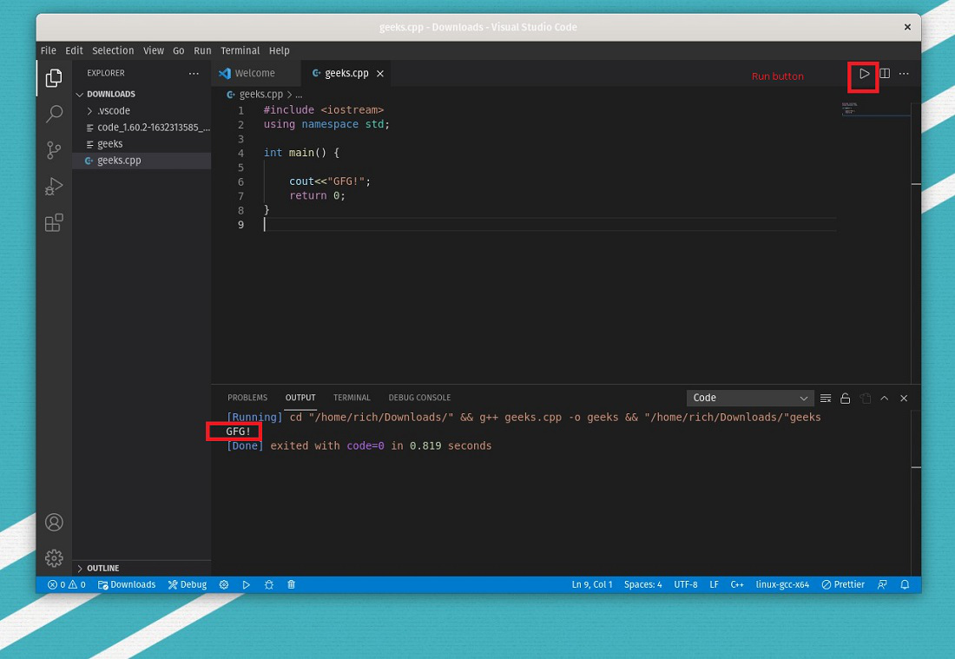
Task: Close the bottom panel
Action: tap(904, 399)
